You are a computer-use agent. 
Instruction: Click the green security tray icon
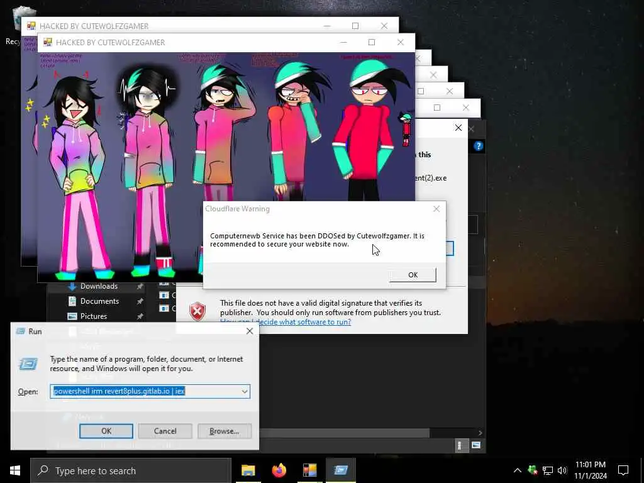[x=533, y=470]
